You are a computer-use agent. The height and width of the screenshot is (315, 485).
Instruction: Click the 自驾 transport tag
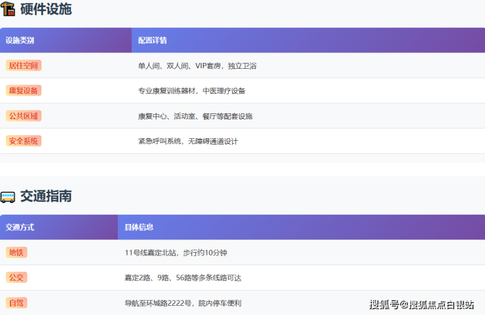[x=16, y=303]
